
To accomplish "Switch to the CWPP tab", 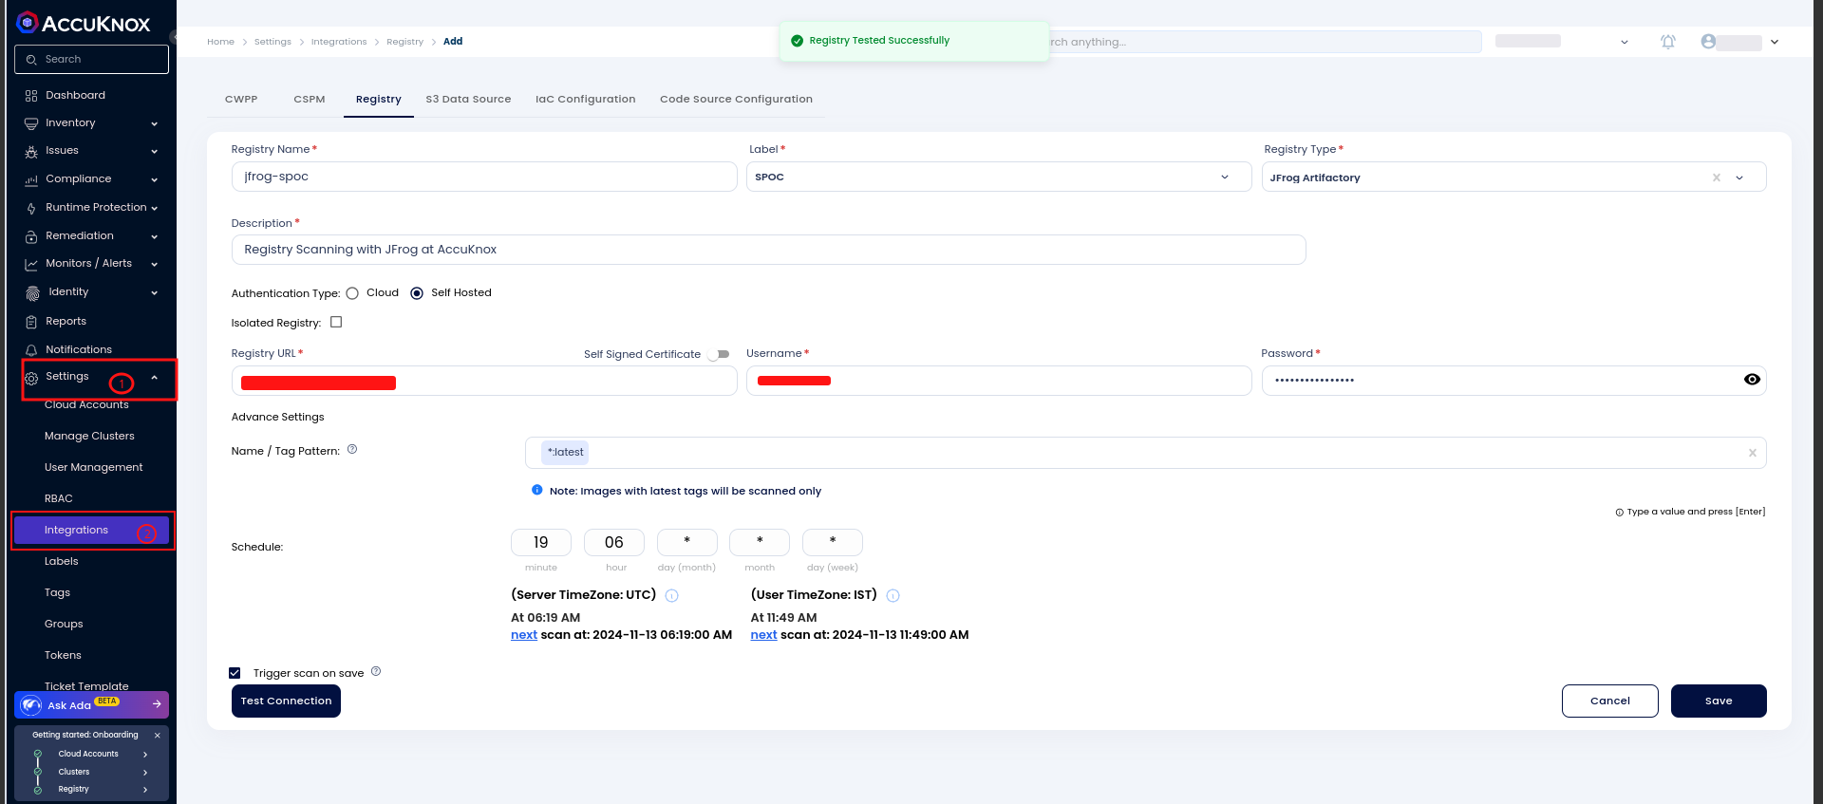I will (241, 99).
